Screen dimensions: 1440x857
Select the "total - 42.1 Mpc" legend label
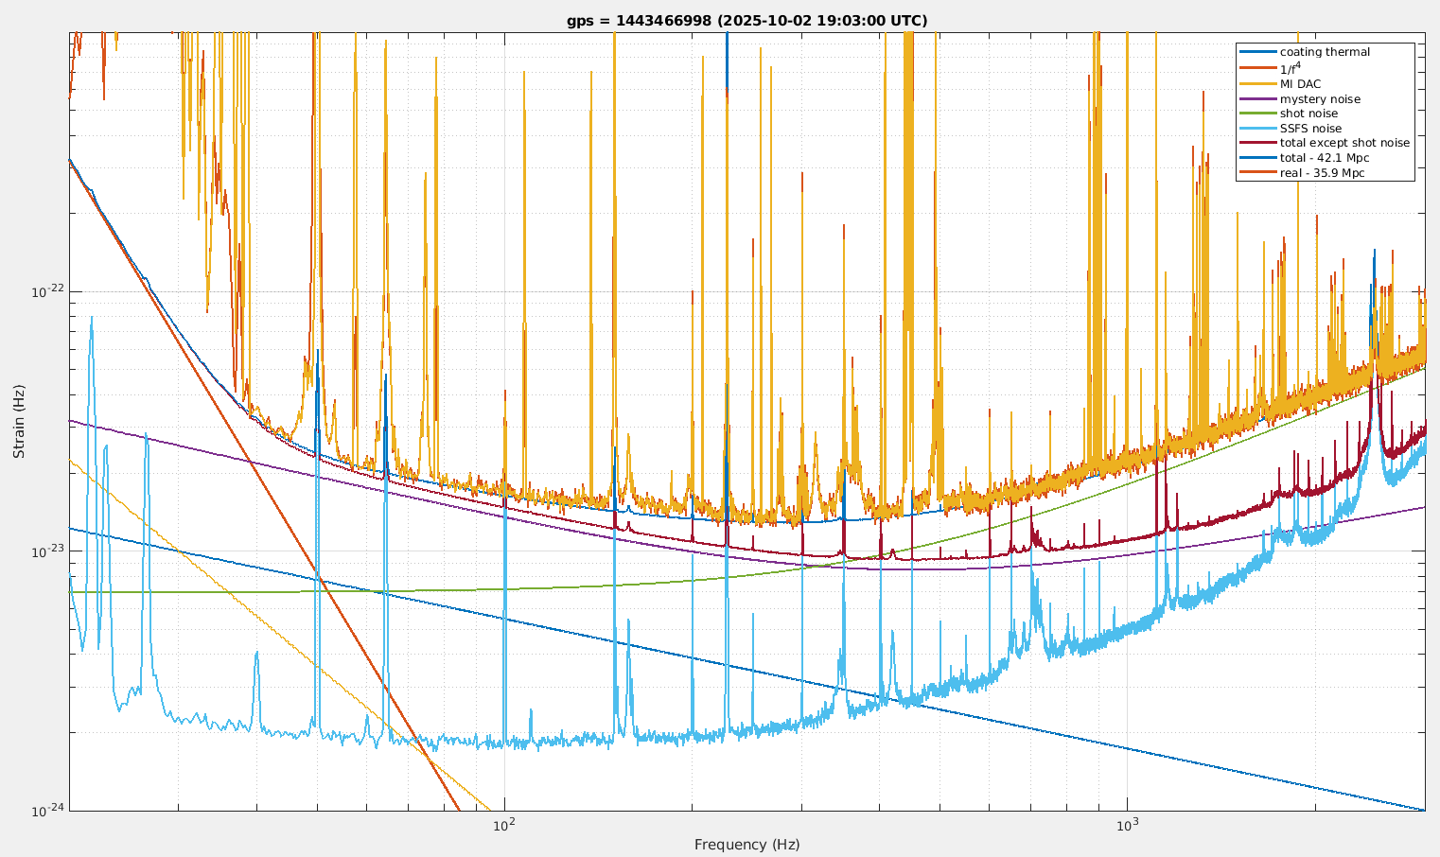tap(1324, 158)
